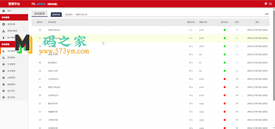
Task: Open [开奖号码] for game ID 38
Action: [257, 46]
